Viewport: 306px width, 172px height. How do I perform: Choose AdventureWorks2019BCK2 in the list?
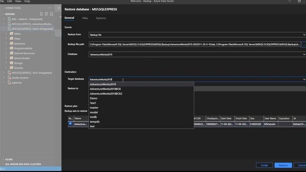142,94
